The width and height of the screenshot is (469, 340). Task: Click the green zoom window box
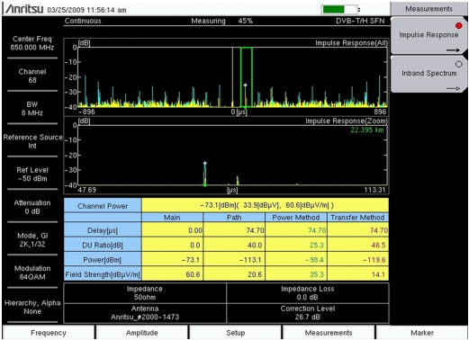click(247, 77)
